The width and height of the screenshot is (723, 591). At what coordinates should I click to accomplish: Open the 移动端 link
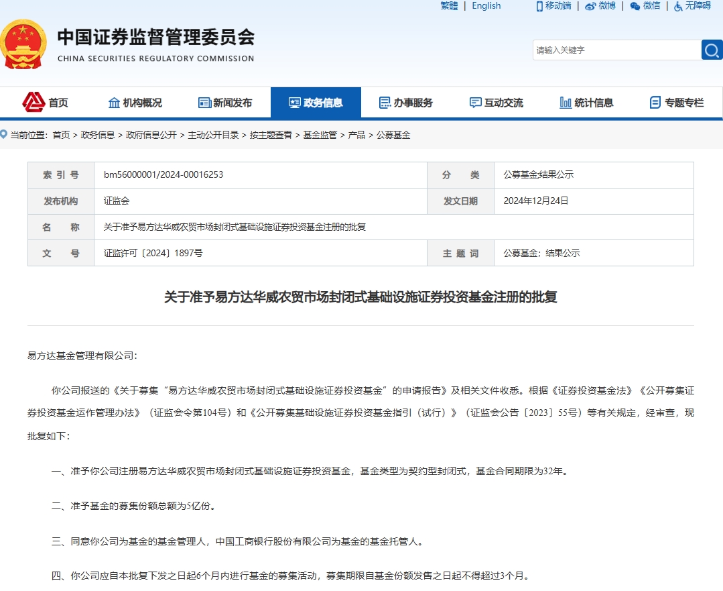click(x=558, y=6)
